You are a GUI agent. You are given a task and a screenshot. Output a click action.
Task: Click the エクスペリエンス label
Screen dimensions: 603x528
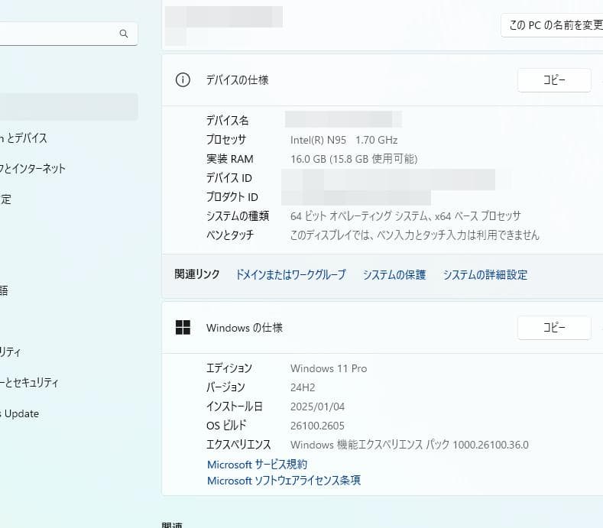click(x=238, y=445)
